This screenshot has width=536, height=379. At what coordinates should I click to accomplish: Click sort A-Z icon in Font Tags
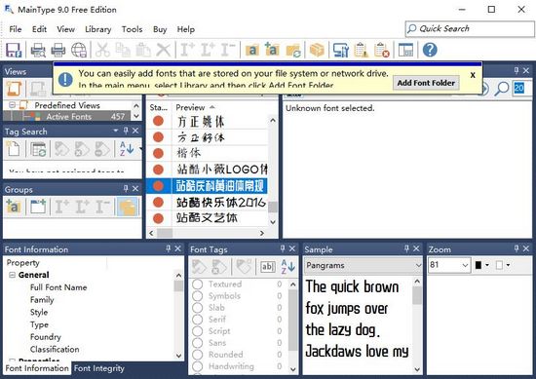click(287, 266)
